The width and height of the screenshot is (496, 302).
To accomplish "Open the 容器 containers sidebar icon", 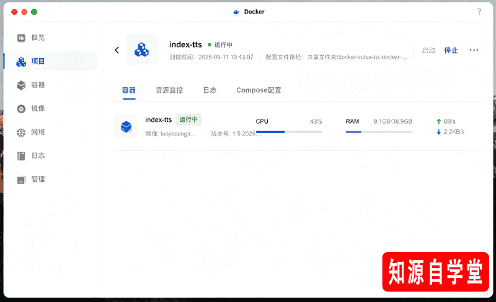I will [x=21, y=85].
